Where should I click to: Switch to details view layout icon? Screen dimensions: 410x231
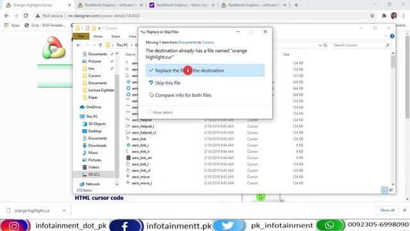384,190
